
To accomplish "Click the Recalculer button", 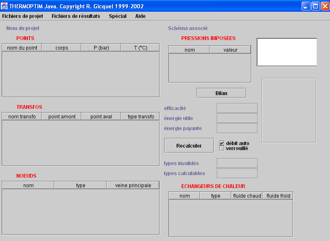I will point(189,146).
